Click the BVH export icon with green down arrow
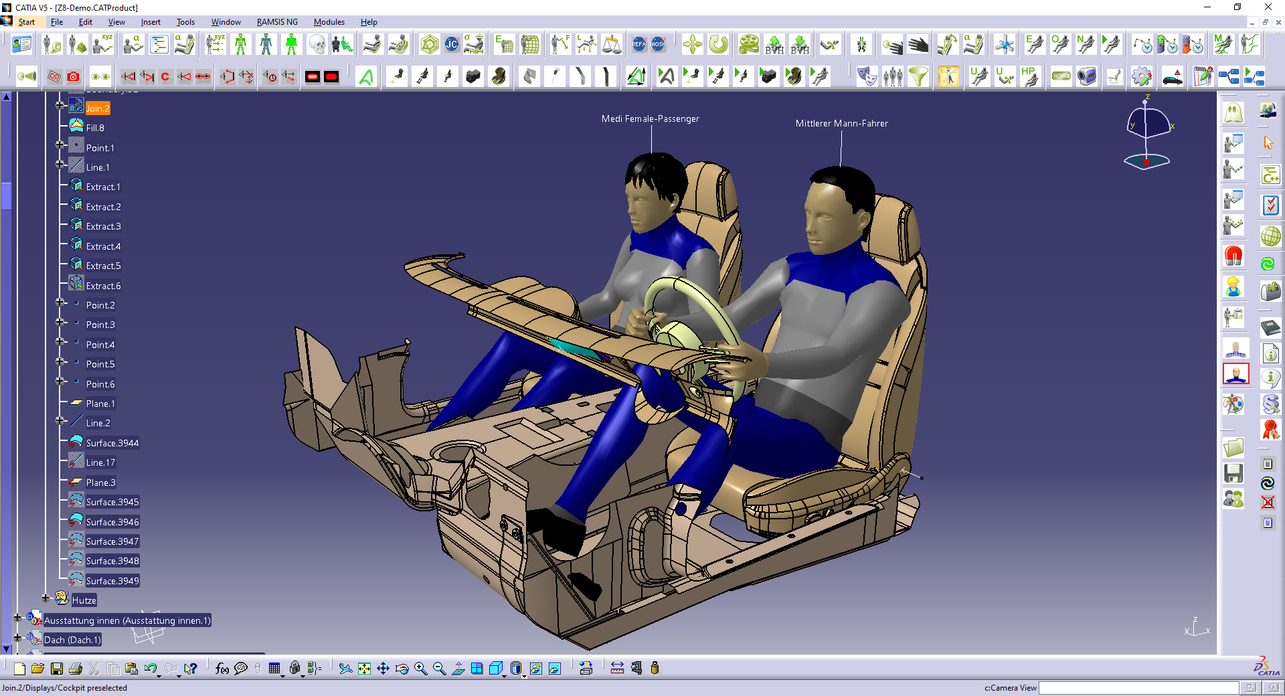1285x696 pixels. (800, 43)
